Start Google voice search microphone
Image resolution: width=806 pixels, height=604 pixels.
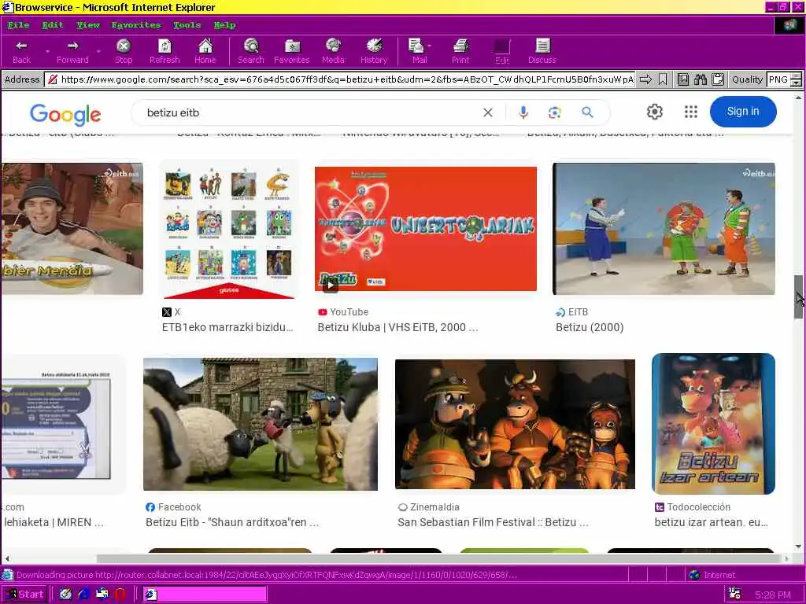click(x=523, y=112)
